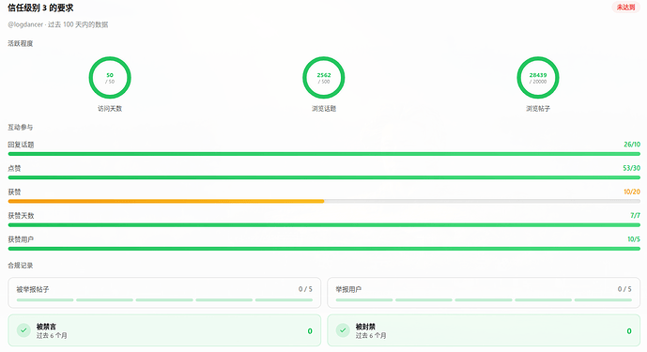Click the 被举报帖子 label

pos(33,289)
